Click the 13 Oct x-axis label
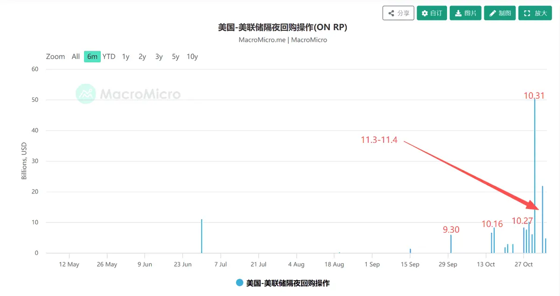Image resolution: width=560 pixels, height=296 pixels. click(486, 264)
